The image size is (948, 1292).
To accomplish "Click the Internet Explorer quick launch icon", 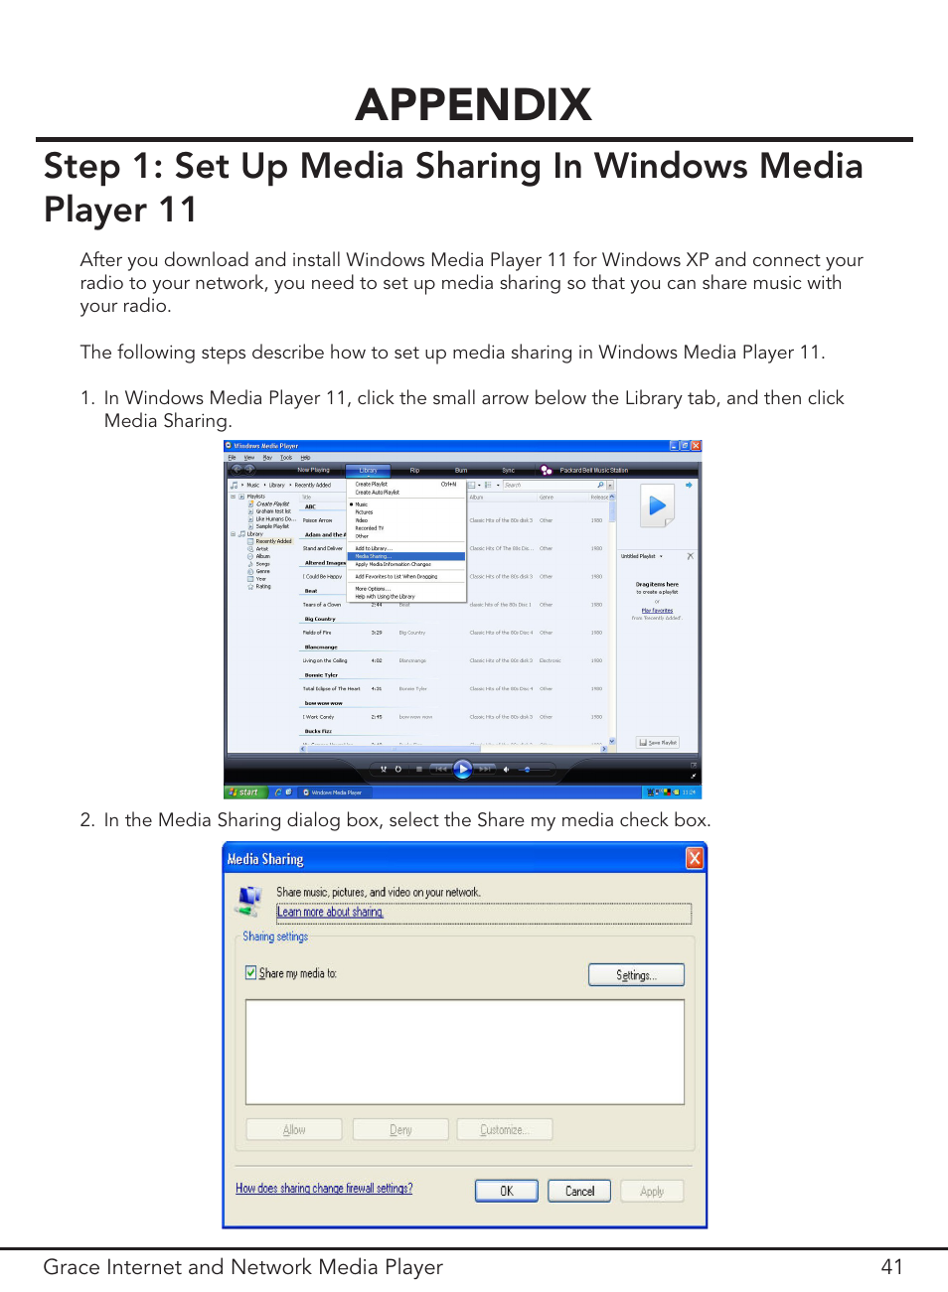I will (278, 792).
